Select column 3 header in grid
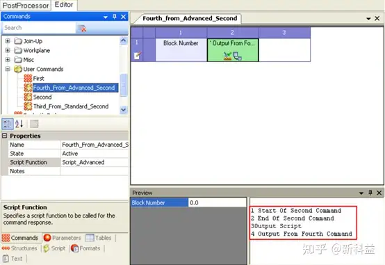Viewport: 385px width, 265px height. (284, 33)
